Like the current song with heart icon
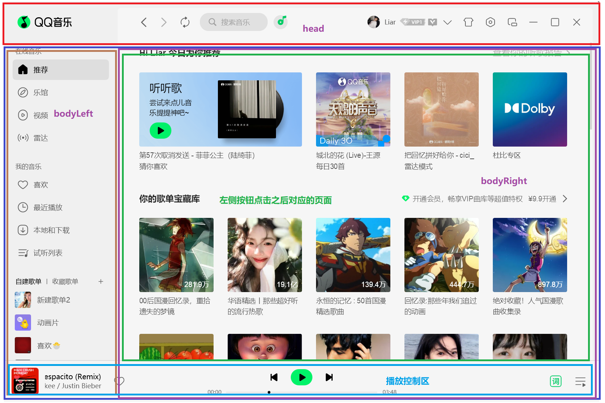Screen dimensions: 605x403 coord(119,381)
